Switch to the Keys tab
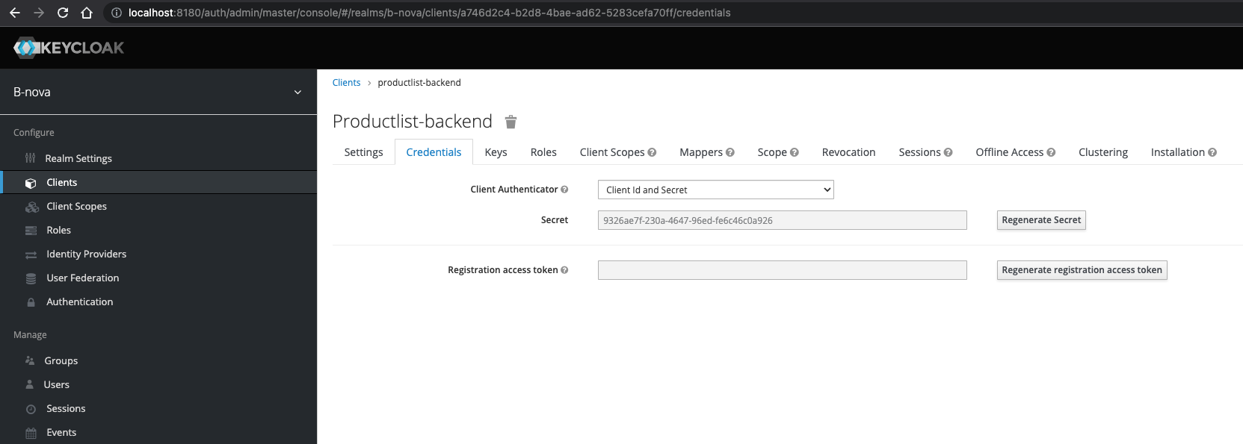The image size is (1243, 444). [496, 152]
